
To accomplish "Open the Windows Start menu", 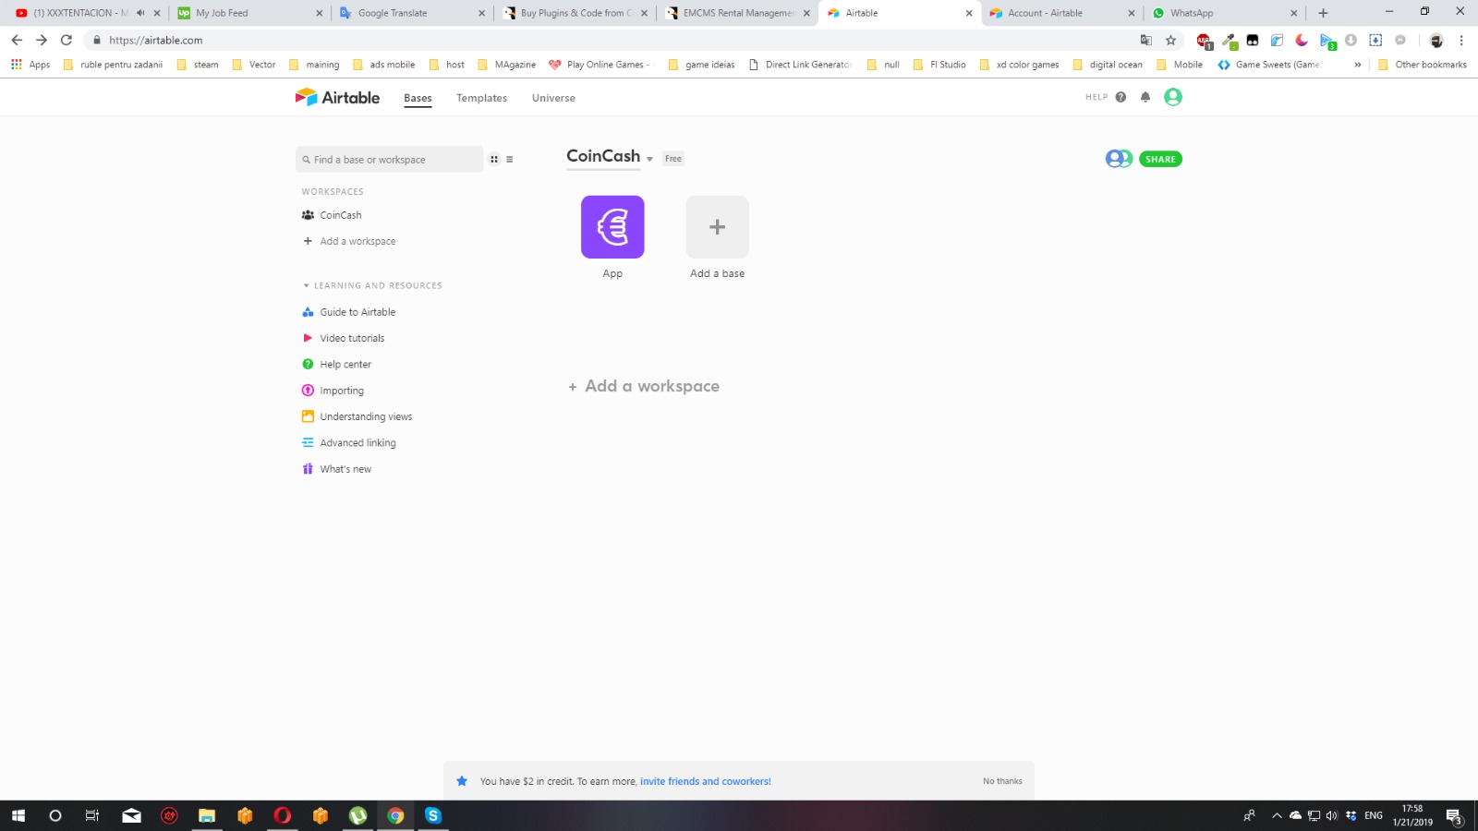I will coord(18,815).
